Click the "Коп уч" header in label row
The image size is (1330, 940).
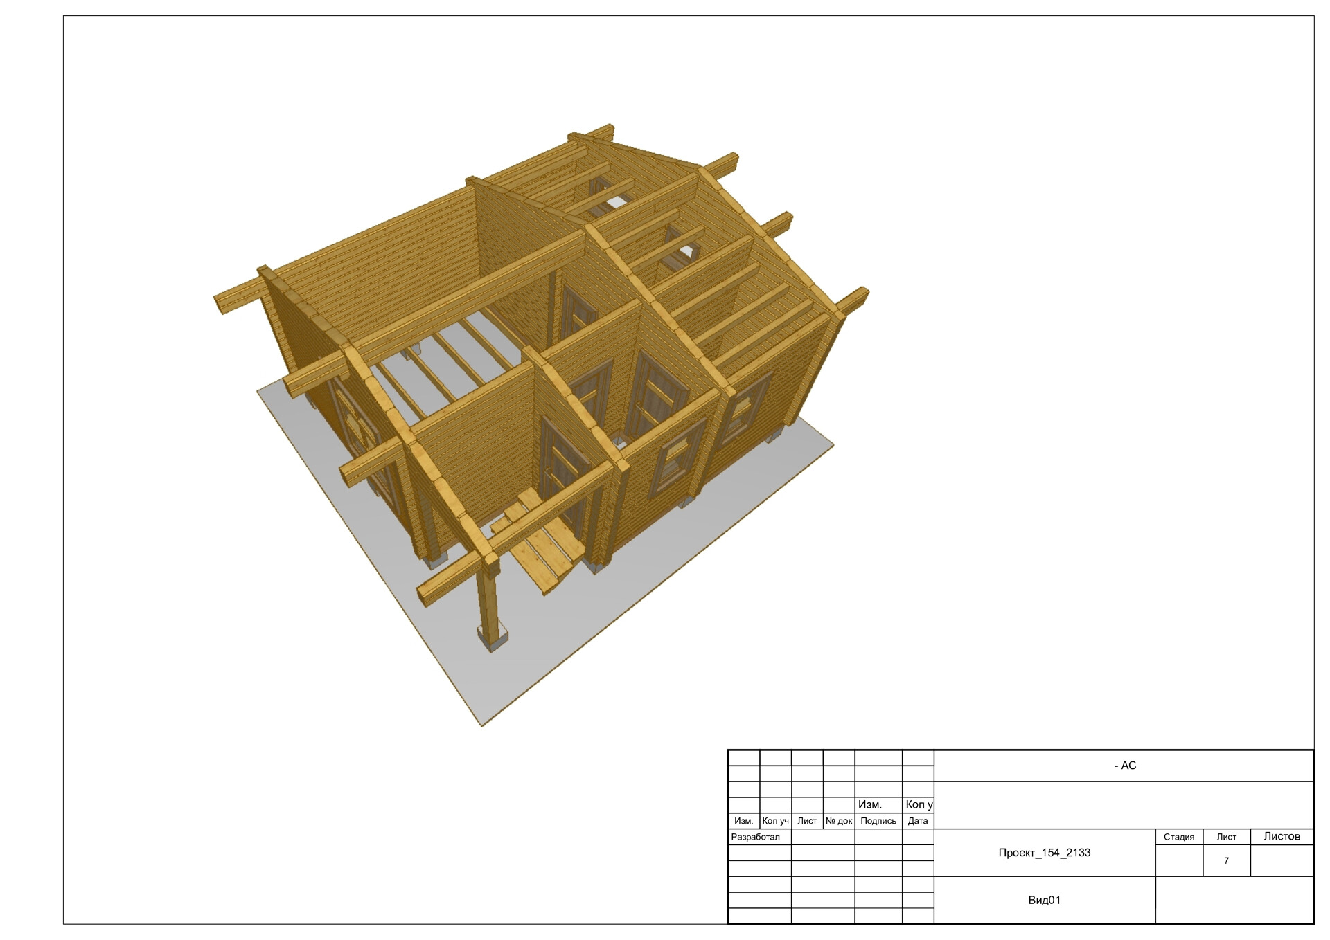775,821
